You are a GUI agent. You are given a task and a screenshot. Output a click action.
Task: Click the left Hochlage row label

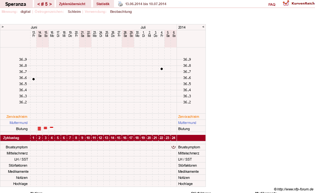20,184
